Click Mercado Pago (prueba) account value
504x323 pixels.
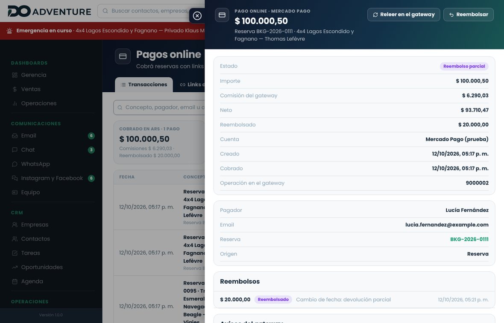[457, 139]
